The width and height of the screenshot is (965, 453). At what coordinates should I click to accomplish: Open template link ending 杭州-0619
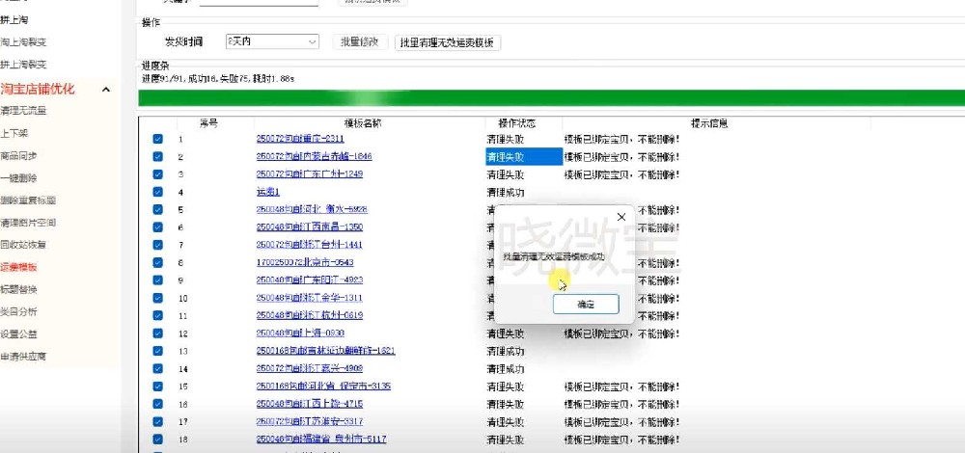pyautogui.click(x=310, y=315)
